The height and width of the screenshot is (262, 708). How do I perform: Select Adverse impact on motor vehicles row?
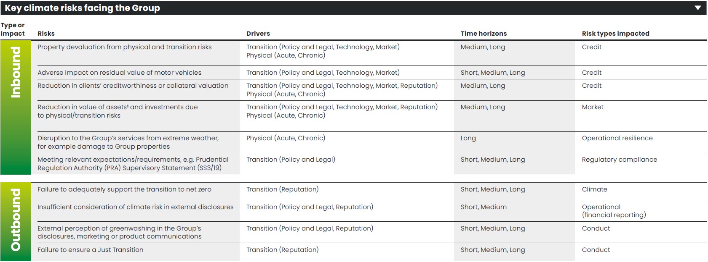click(119, 73)
